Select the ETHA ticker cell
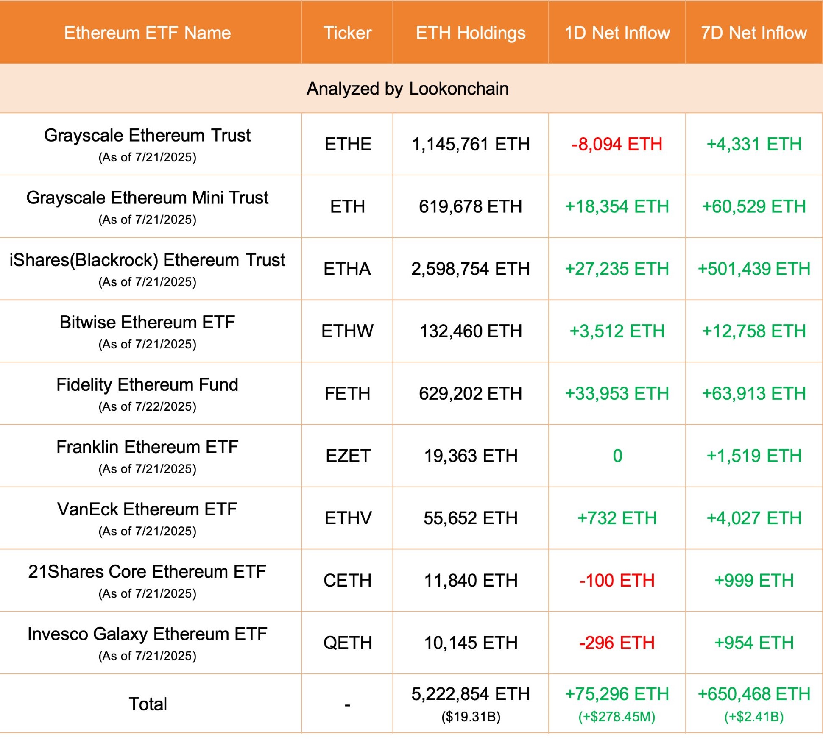The height and width of the screenshot is (743, 823). [347, 269]
